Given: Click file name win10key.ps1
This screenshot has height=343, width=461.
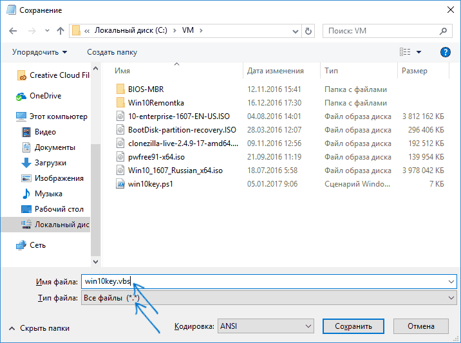Looking at the screenshot, I should tap(150, 184).
